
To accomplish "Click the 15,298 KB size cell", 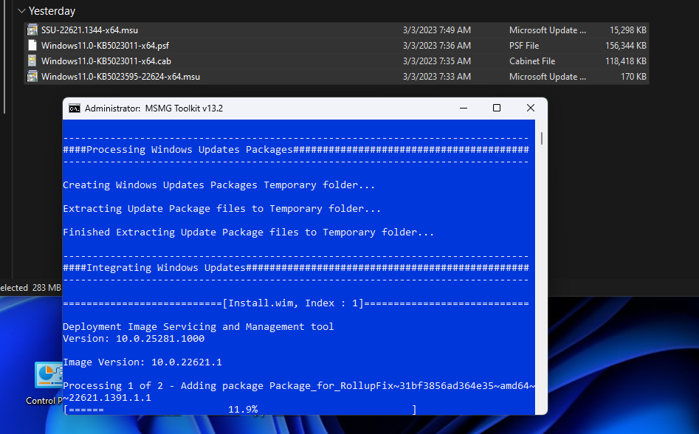I will [627, 30].
